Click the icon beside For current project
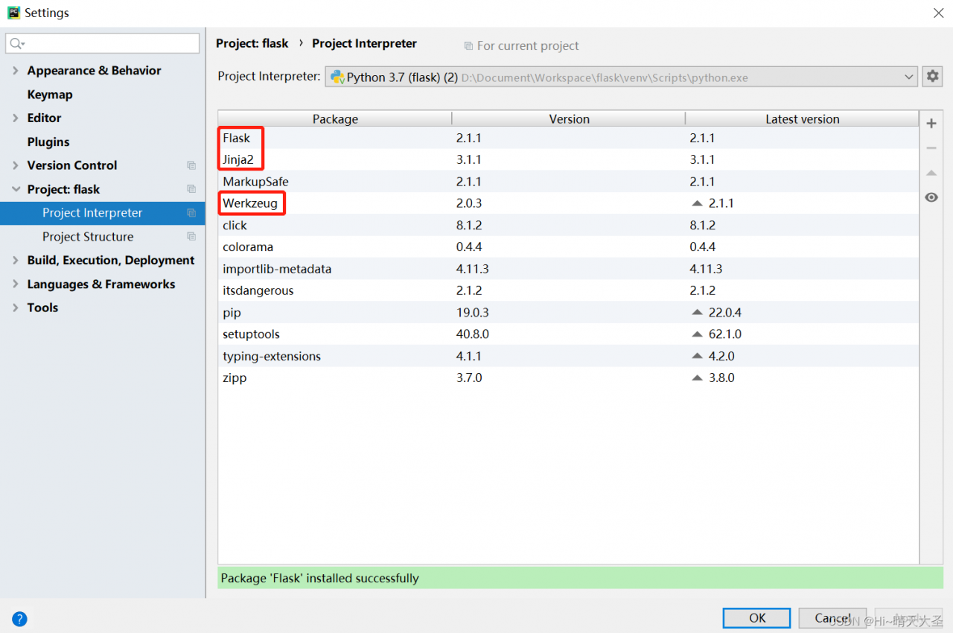This screenshot has height=633, width=953. point(468,46)
